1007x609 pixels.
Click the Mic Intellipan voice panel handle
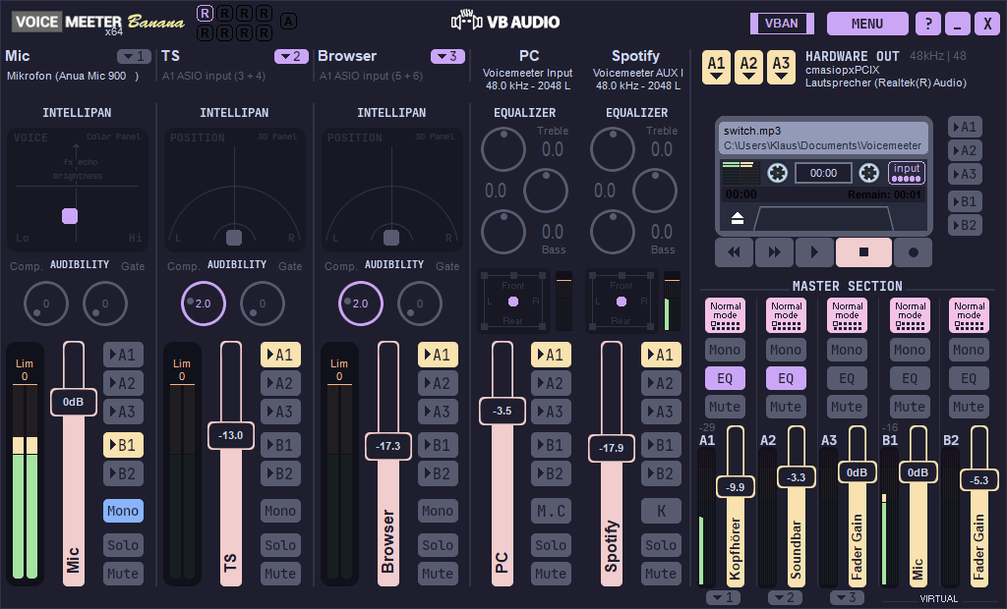tap(70, 216)
